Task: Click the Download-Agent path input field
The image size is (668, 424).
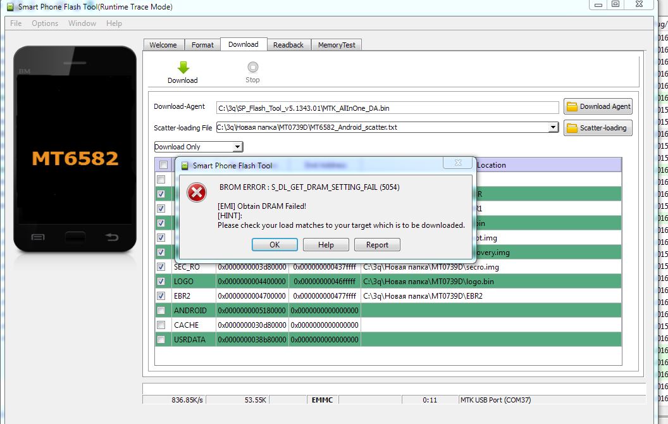Action: click(387, 108)
